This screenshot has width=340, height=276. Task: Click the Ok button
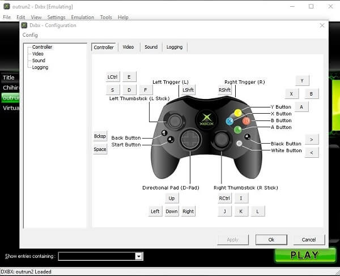[x=271, y=240]
